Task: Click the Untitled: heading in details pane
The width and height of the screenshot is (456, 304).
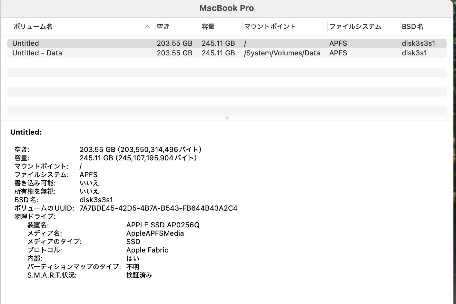Action: tap(26, 132)
